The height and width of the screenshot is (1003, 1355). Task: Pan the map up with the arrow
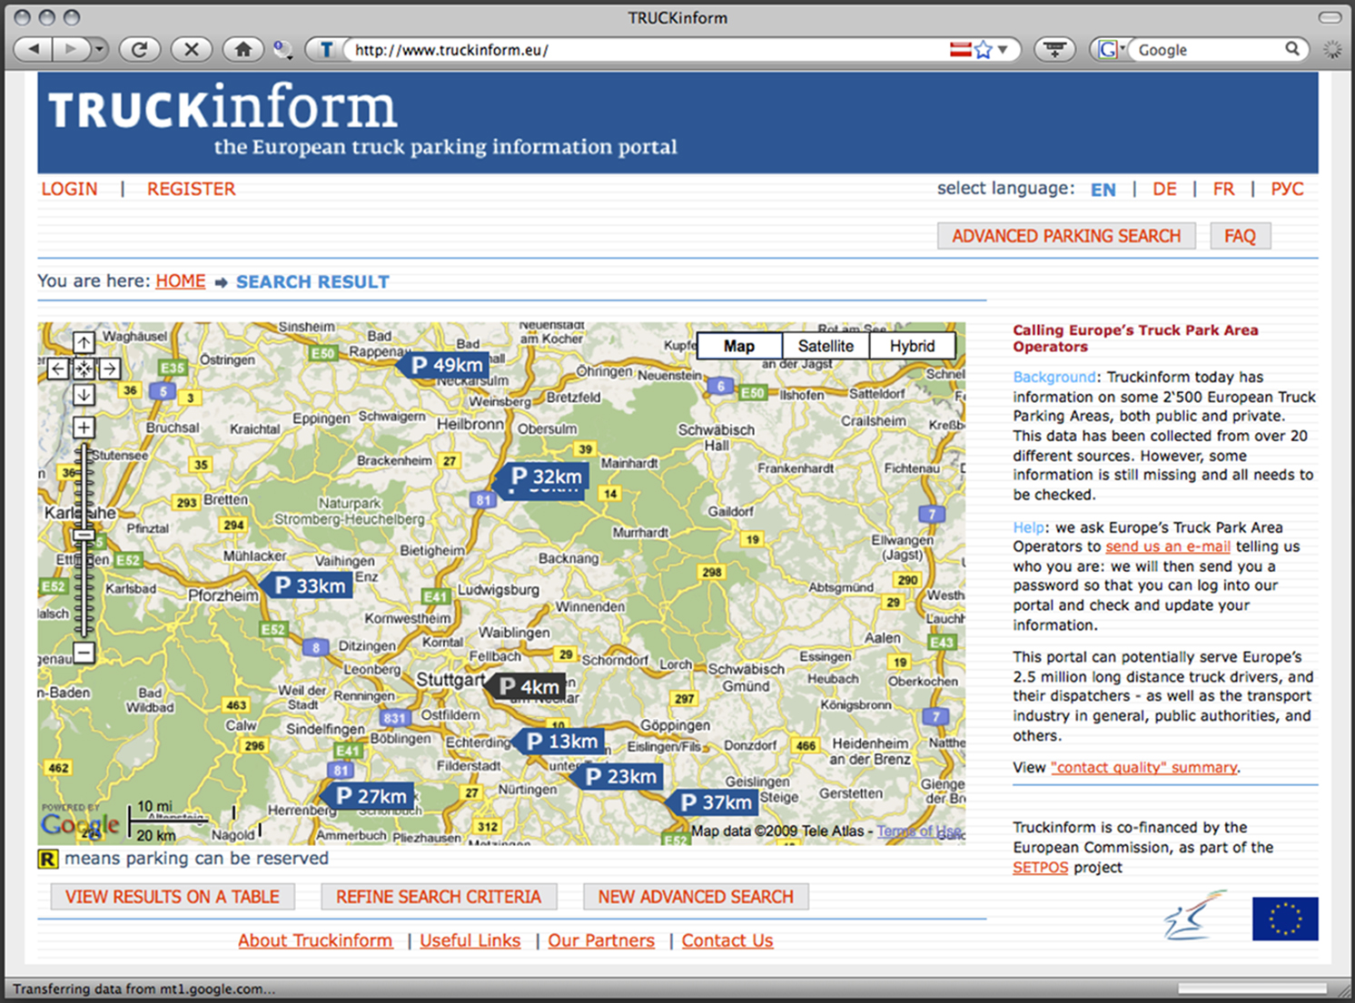coord(84,342)
